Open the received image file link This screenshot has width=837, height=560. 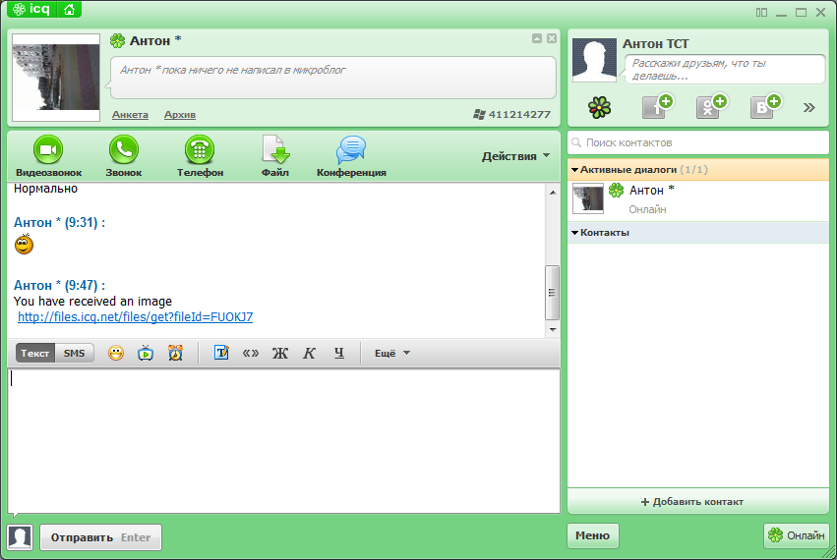pyautogui.click(x=135, y=316)
